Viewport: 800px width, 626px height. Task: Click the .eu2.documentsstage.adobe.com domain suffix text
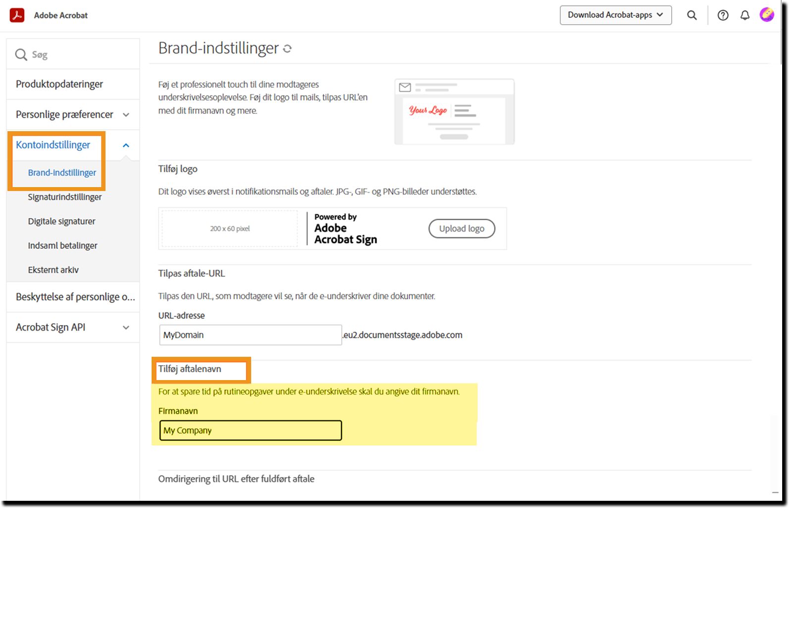pos(402,335)
